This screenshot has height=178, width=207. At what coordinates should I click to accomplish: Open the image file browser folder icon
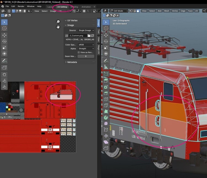[89, 35]
